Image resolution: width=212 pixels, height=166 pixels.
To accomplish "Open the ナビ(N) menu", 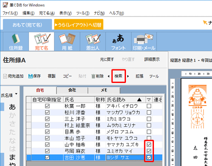I will click(x=99, y=13).
